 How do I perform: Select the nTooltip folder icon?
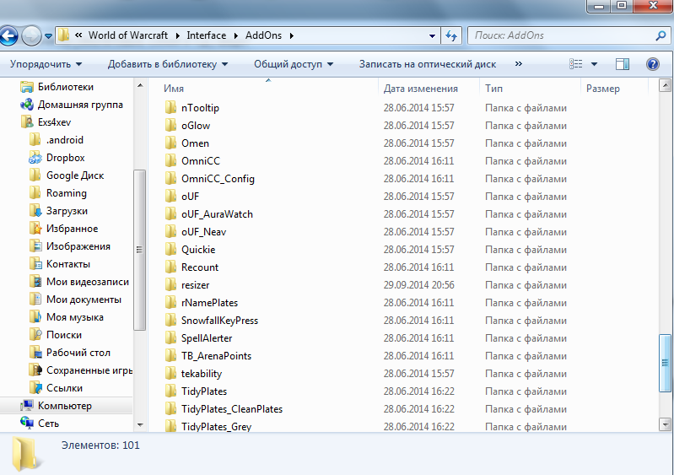(170, 107)
